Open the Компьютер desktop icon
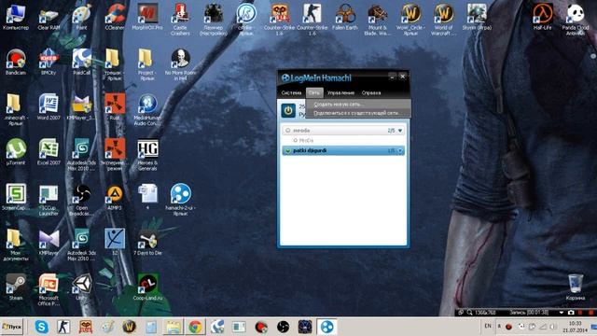Screen dimensions: 597x336 [16, 17]
